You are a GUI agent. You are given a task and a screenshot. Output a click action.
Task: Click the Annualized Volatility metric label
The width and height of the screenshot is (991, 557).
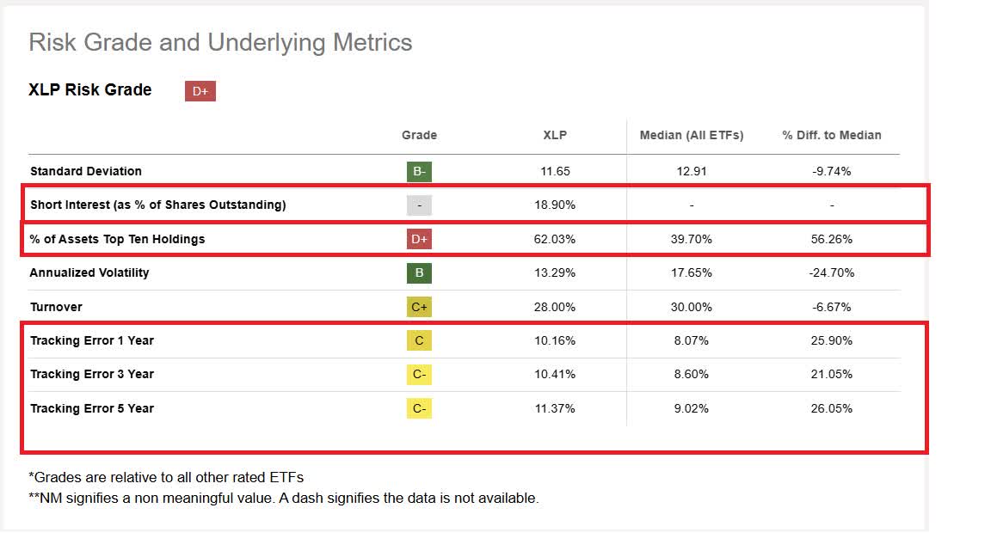tap(89, 272)
